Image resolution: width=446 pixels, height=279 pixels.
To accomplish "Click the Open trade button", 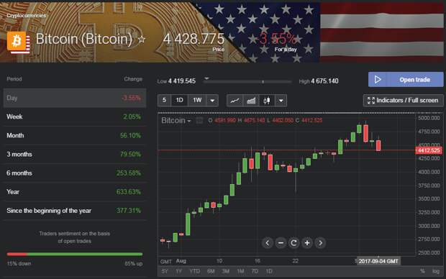I will point(406,80).
